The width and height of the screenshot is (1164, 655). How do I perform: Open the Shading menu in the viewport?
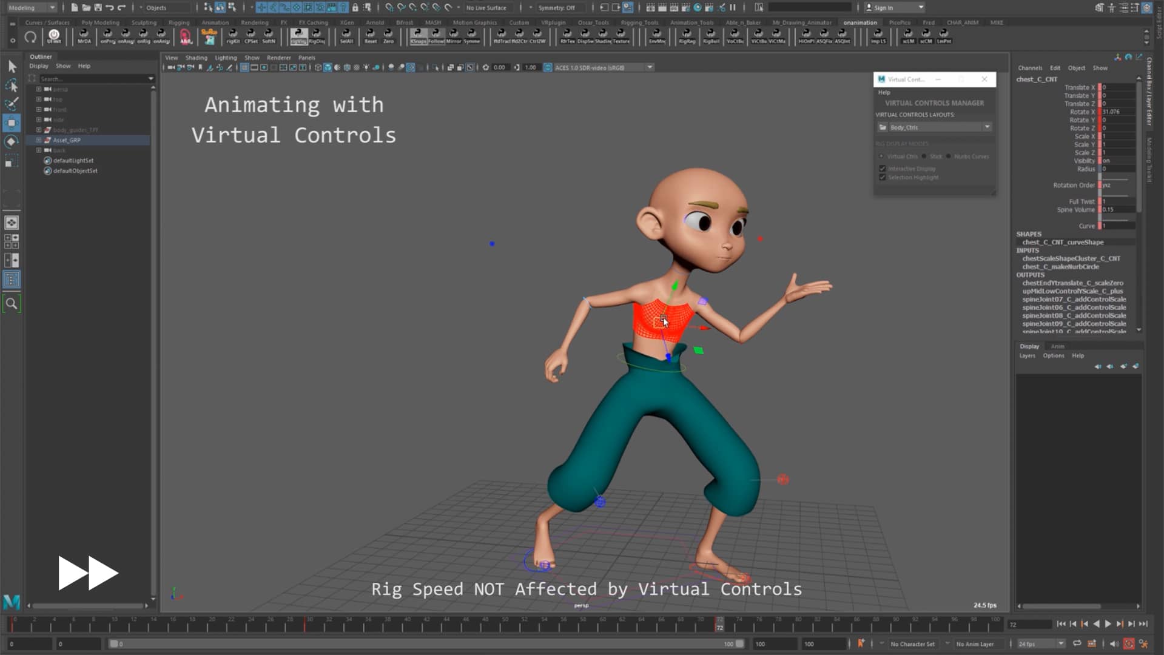(x=197, y=58)
